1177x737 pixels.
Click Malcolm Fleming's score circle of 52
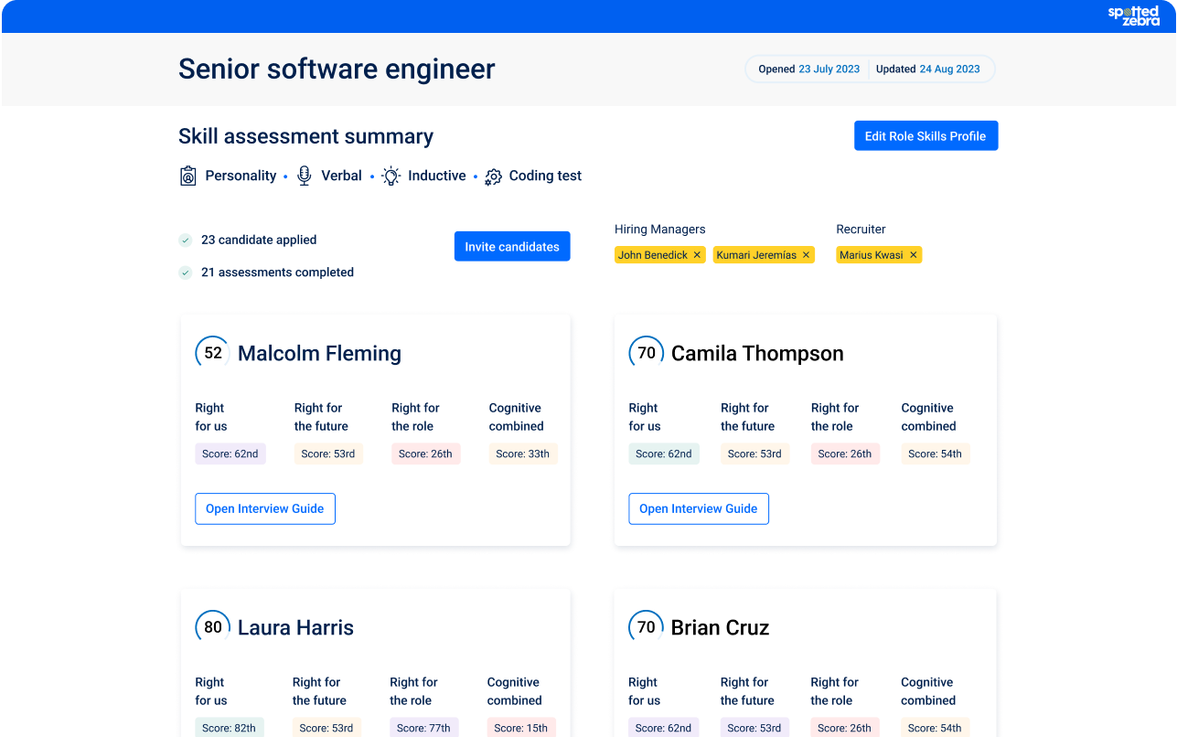pos(213,353)
